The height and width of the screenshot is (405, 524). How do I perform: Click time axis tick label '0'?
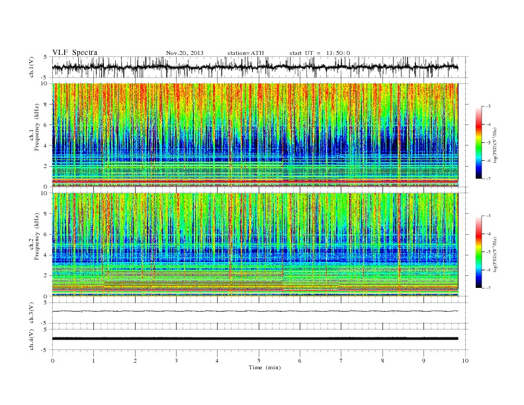(52, 361)
